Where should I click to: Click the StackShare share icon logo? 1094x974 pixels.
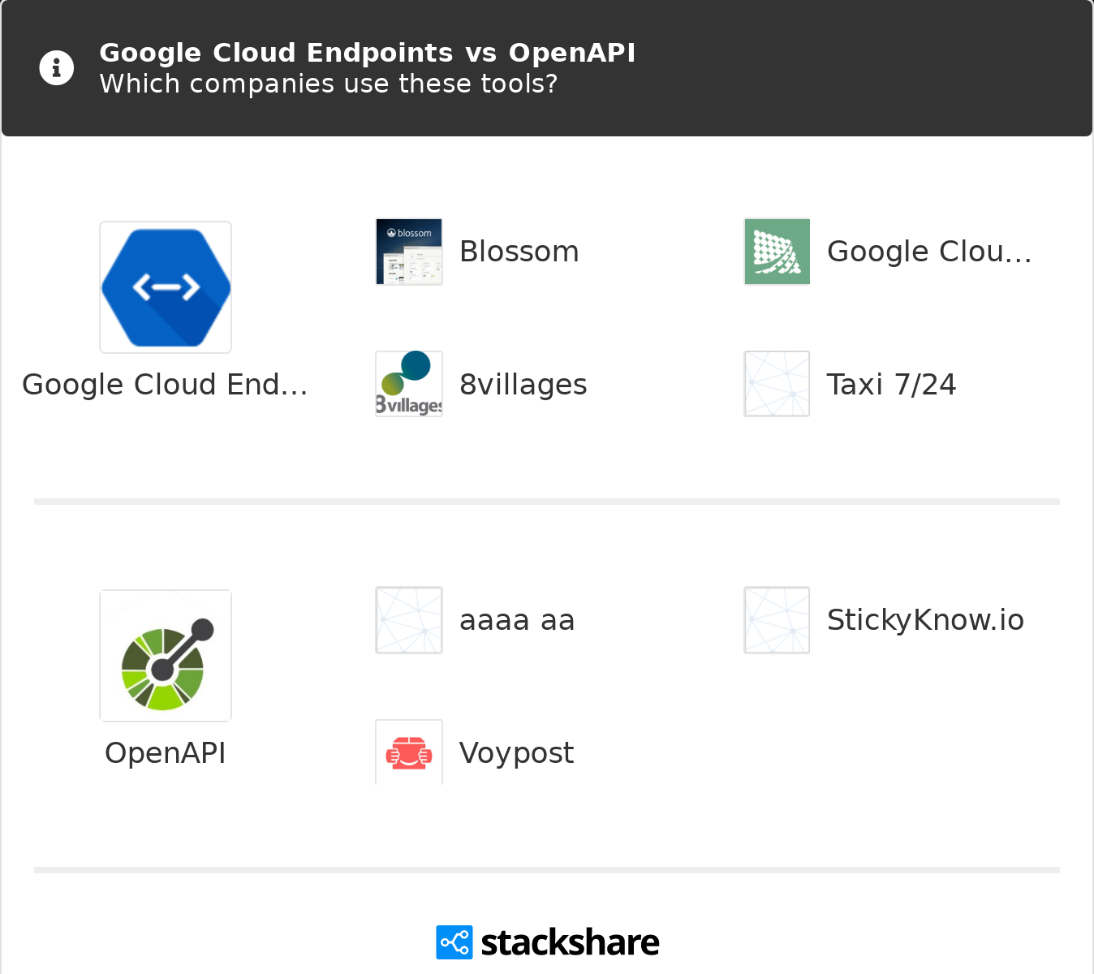(x=454, y=942)
